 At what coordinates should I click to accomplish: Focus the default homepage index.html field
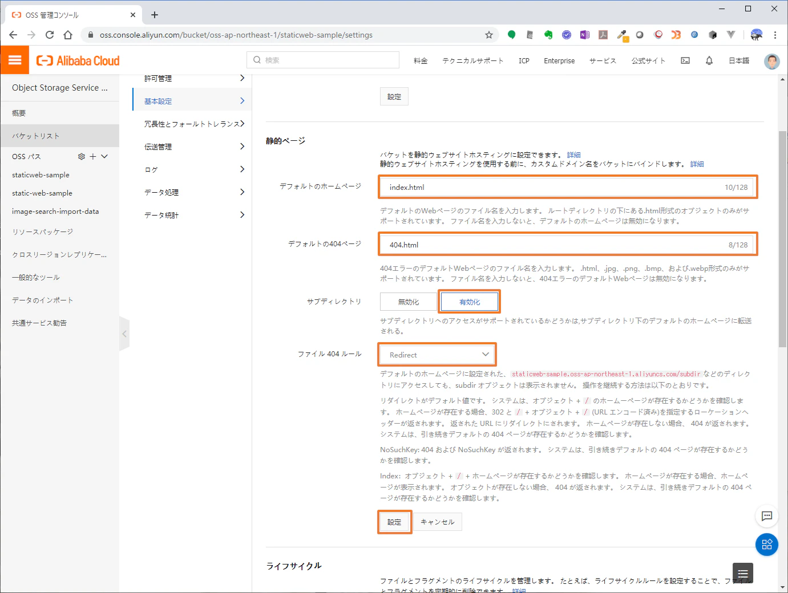[568, 187]
